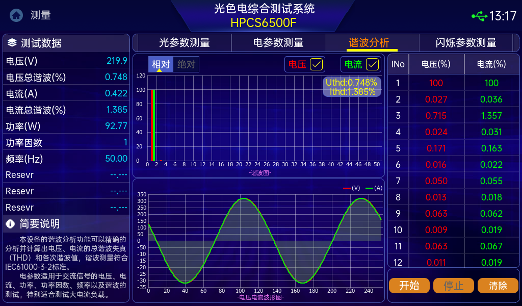The width and height of the screenshot is (522, 306).
Task: Select the 相对 display mode
Action: click(161, 64)
